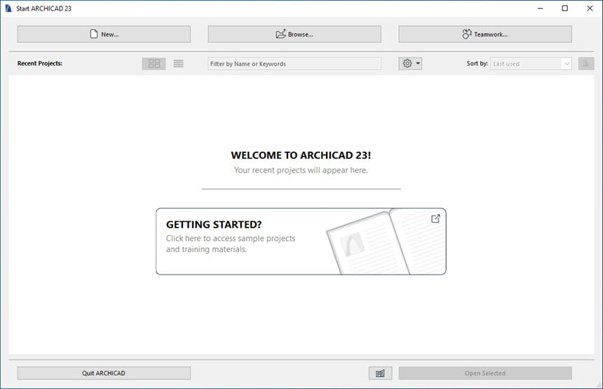This screenshot has height=389, width=603.
Task: Click Quit ARCHICAD button
Action: (104, 374)
